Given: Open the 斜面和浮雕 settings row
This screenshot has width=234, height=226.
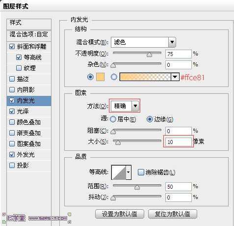Looking at the screenshot, I should point(29,47).
